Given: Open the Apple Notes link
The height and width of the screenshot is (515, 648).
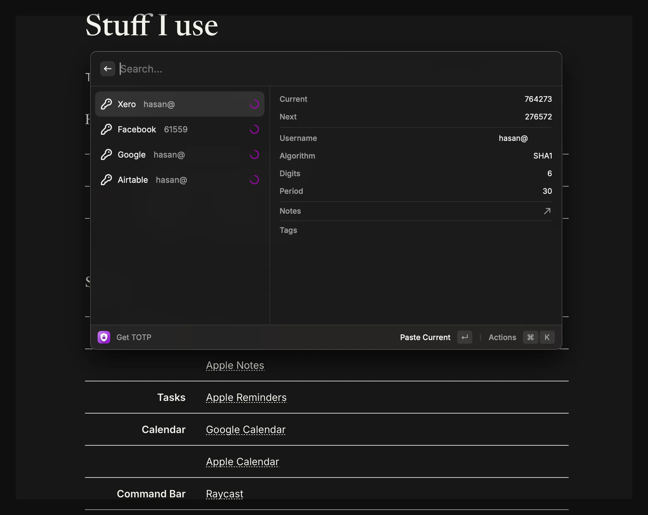Looking at the screenshot, I should (x=235, y=365).
